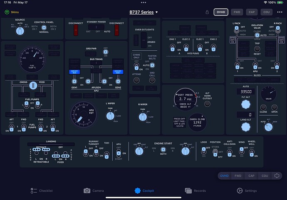
Task: Tap the right red DISCONNECT guard
Action: [116, 30]
